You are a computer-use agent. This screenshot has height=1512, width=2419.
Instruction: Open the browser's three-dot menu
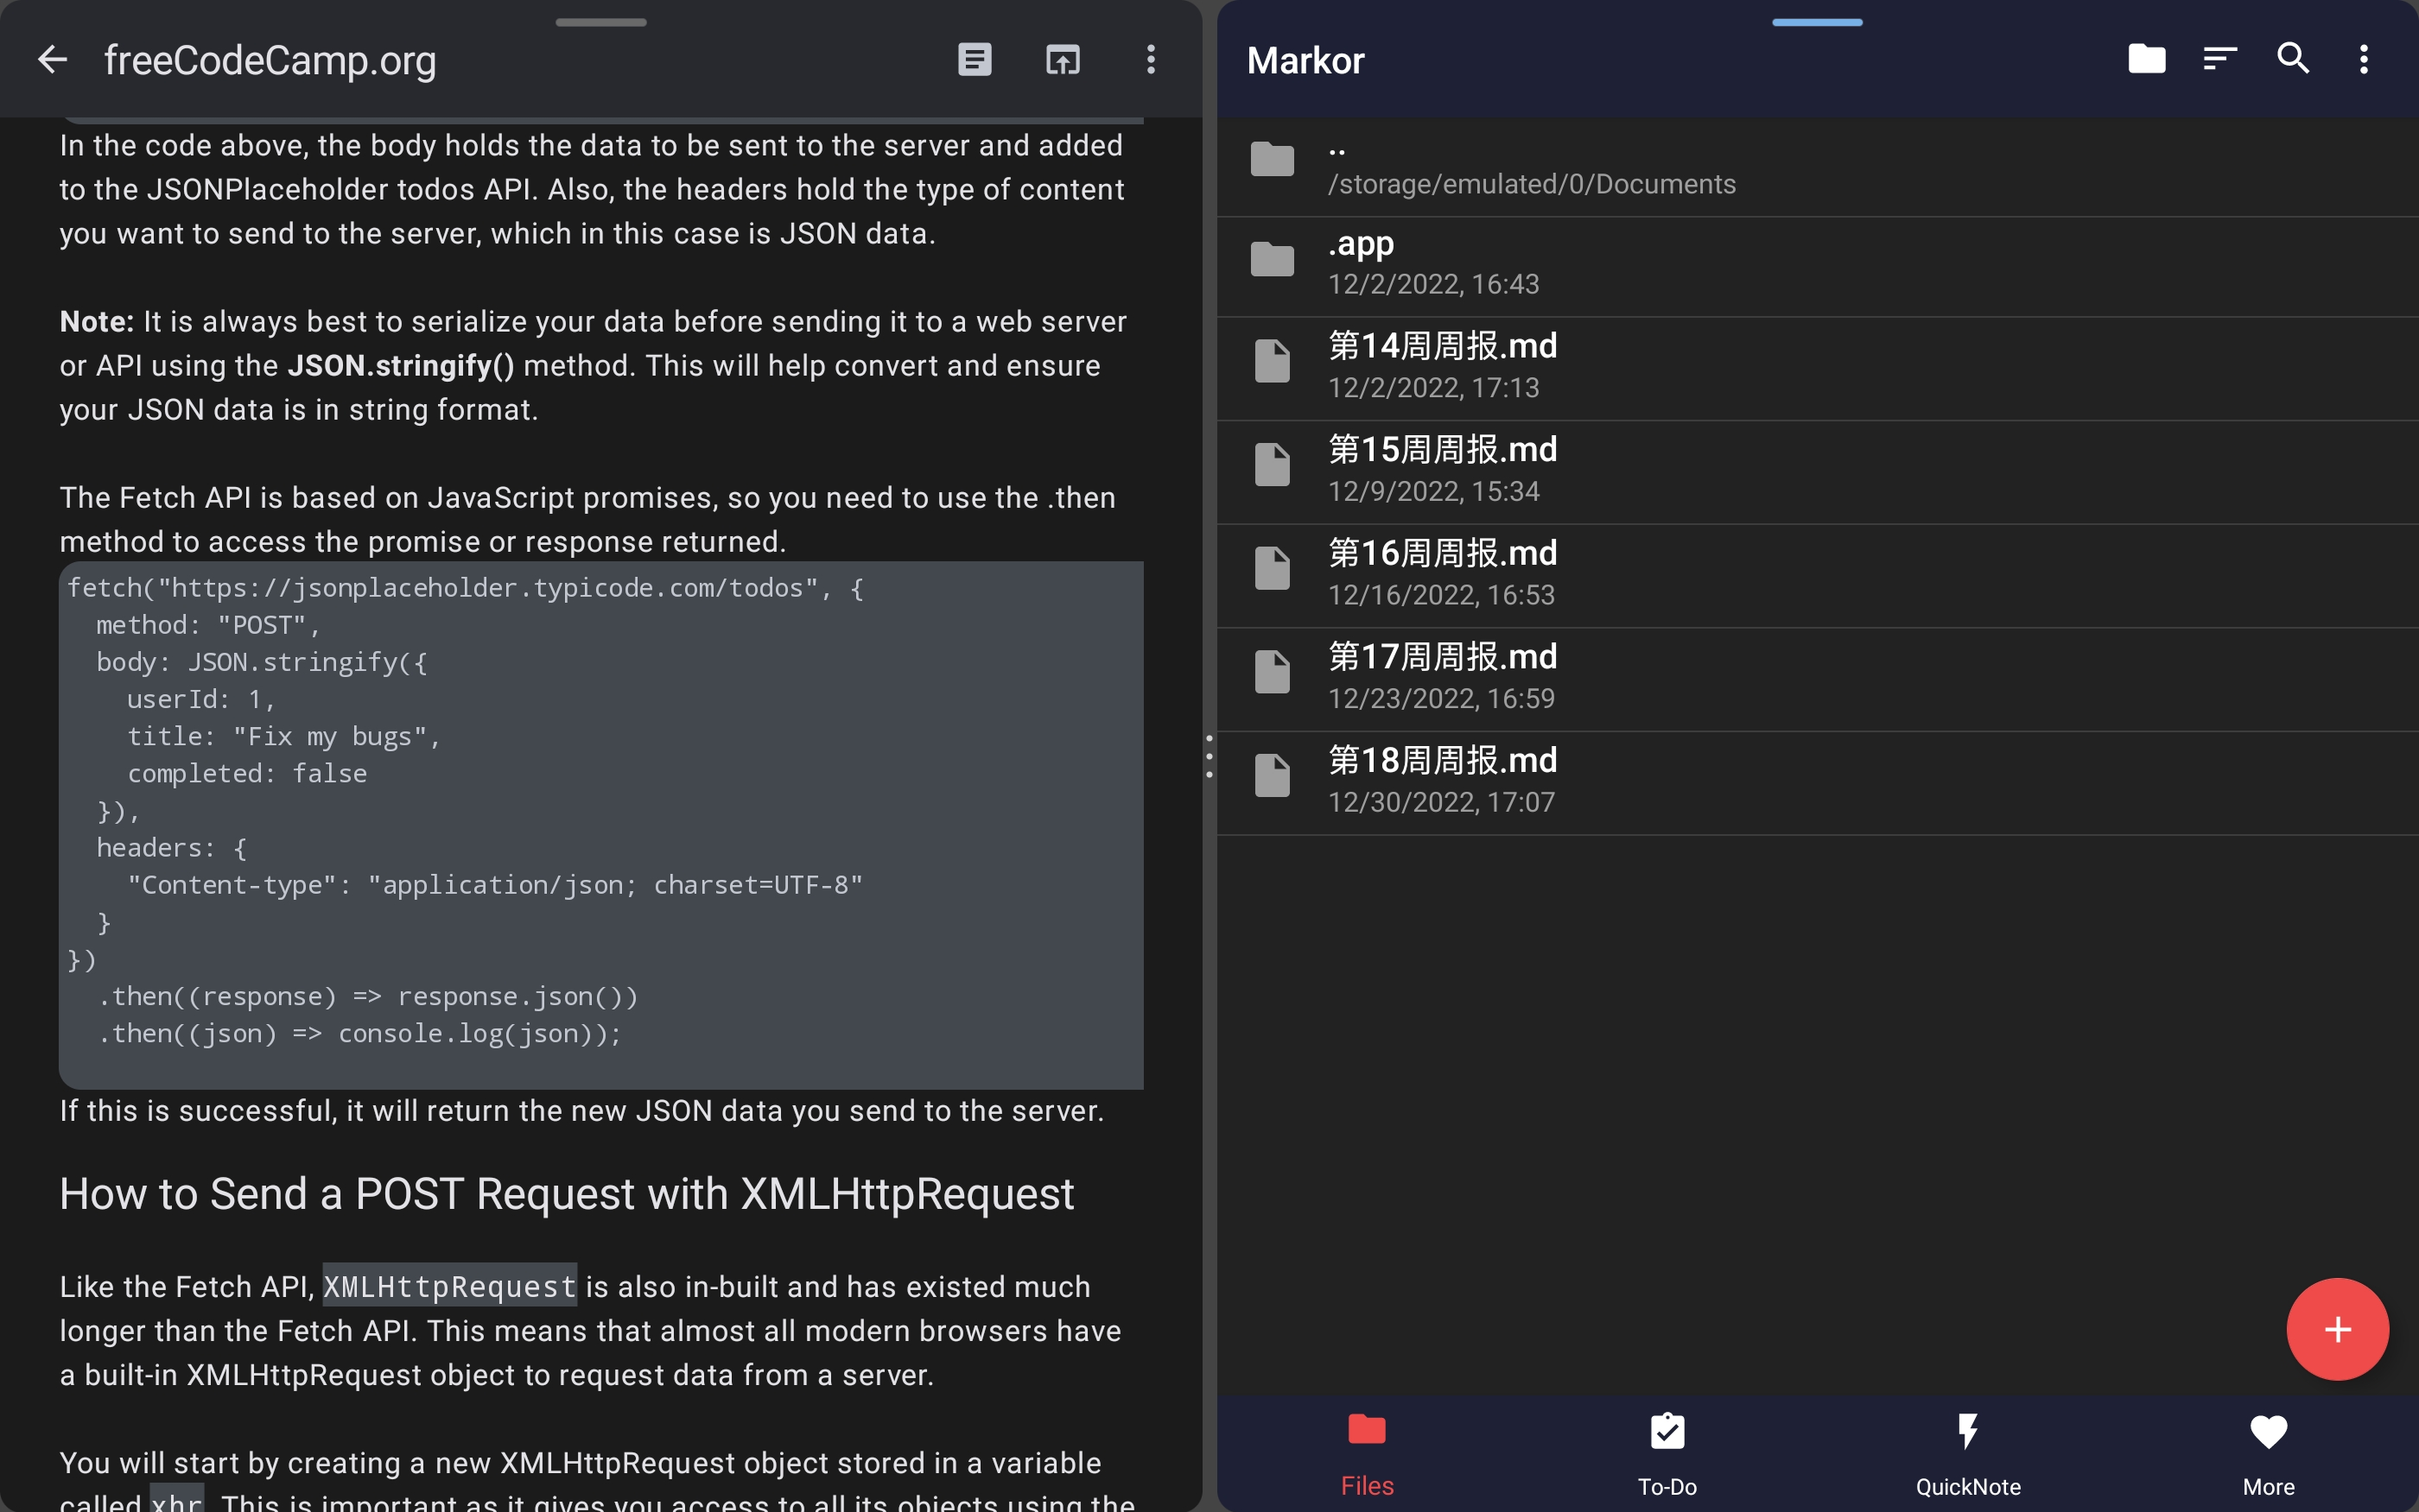click(x=1150, y=59)
